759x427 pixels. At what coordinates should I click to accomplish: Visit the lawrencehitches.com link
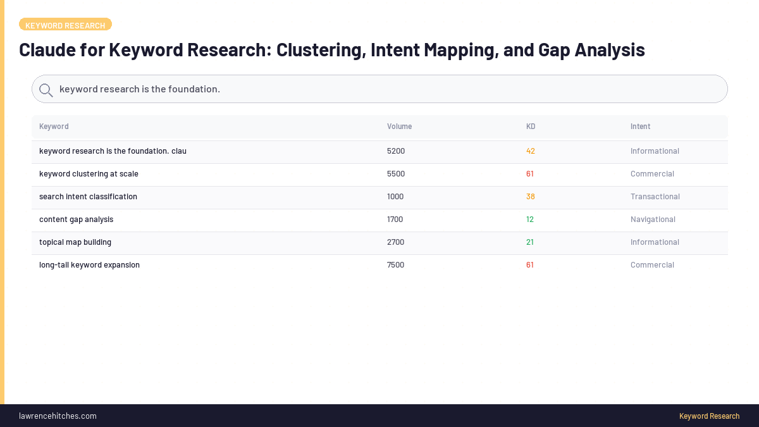(x=58, y=416)
